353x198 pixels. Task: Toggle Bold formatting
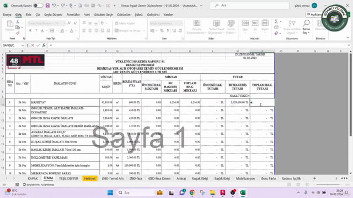point(30,31)
